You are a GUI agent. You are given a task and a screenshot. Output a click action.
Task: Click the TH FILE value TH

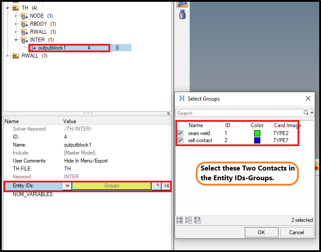[67, 169]
